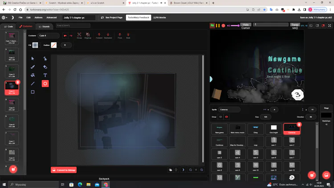Select the Circle tool
The height and width of the screenshot is (188, 334).
45,84
